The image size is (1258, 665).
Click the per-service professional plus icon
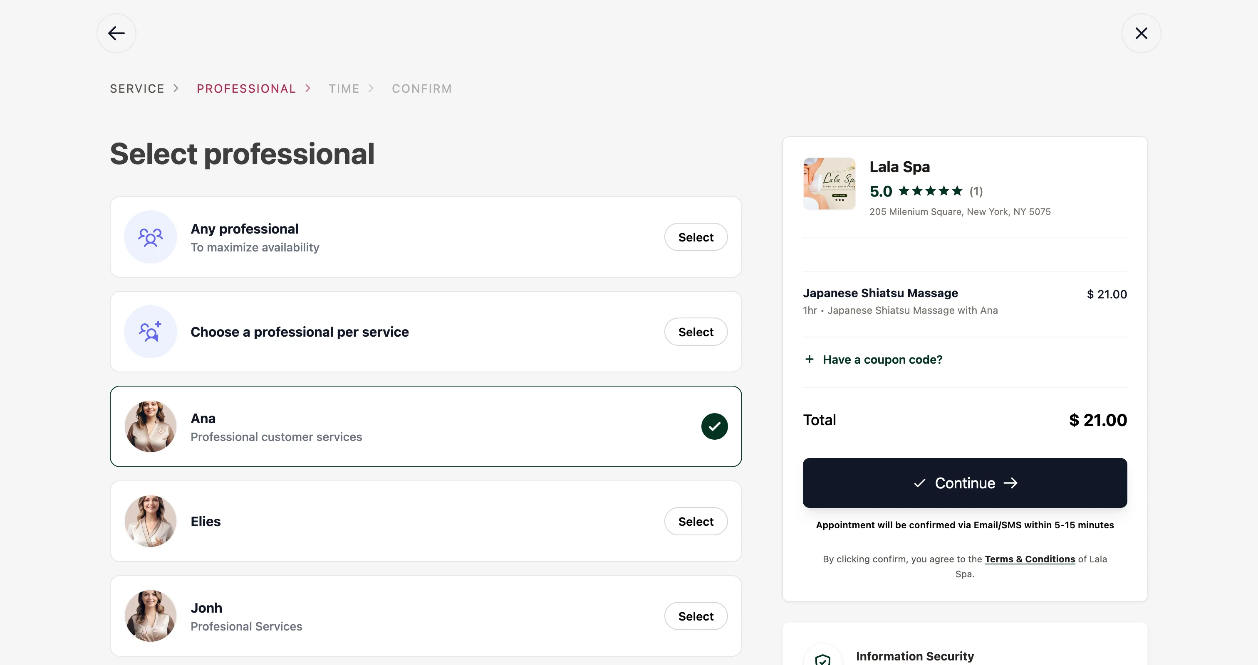pyautogui.click(x=151, y=332)
